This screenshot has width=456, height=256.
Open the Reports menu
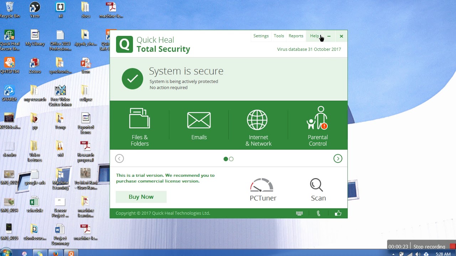[x=296, y=36]
